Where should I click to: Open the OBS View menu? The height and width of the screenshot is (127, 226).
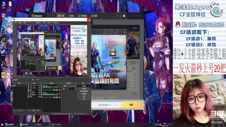pyautogui.click(x=25, y=23)
